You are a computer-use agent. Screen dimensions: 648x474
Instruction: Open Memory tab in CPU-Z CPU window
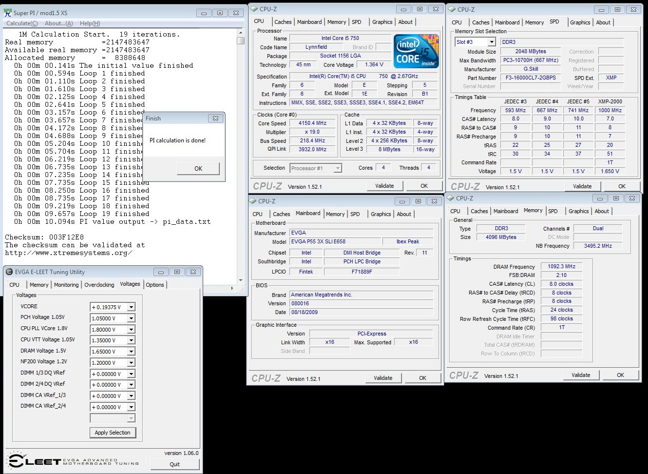pyautogui.click(x=337, y=22)
